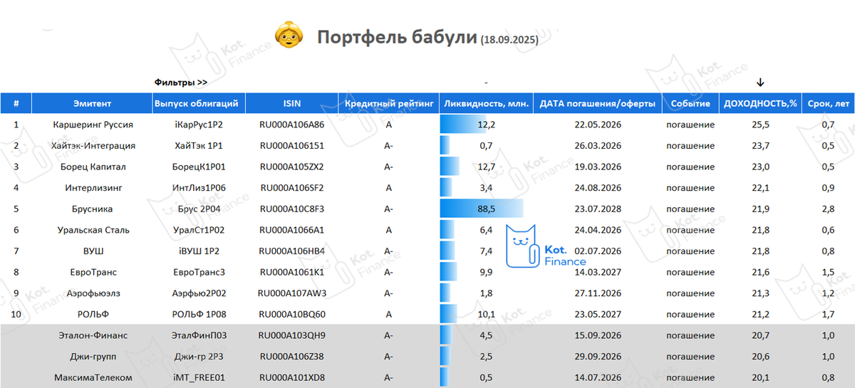Click the ДАТА погашения/оферты column header
Screen dimensions: 855x388
pos(598,103)
